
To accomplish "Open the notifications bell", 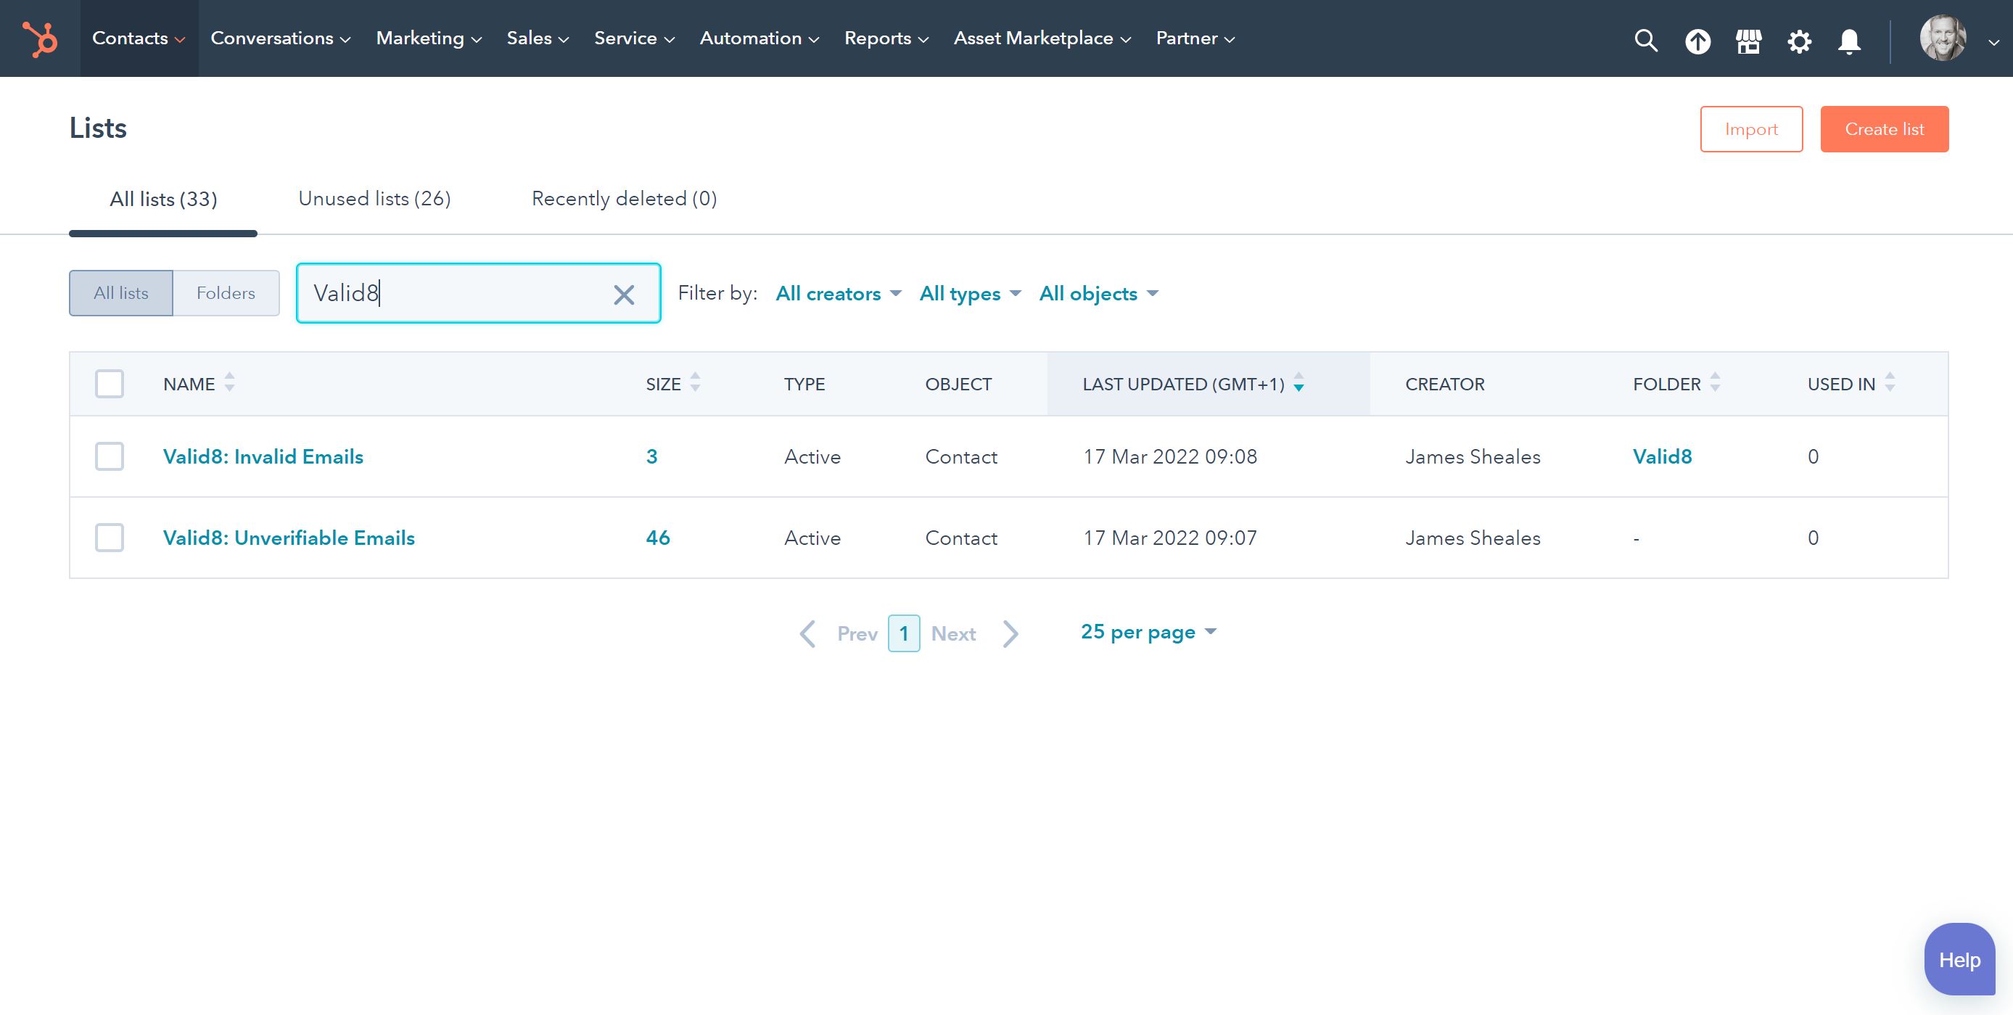I will click(x=1849, y=41).
